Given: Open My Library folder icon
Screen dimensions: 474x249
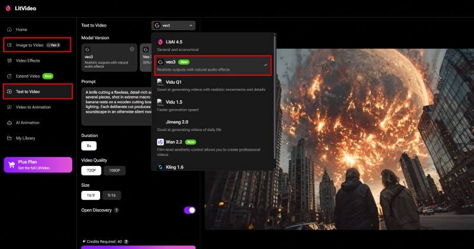Looking at the screenshot, I should coord(9,138).
